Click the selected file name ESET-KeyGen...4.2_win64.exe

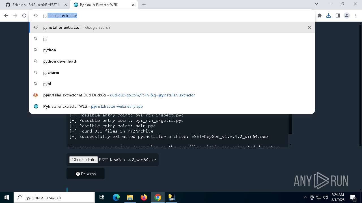point(127,160)
